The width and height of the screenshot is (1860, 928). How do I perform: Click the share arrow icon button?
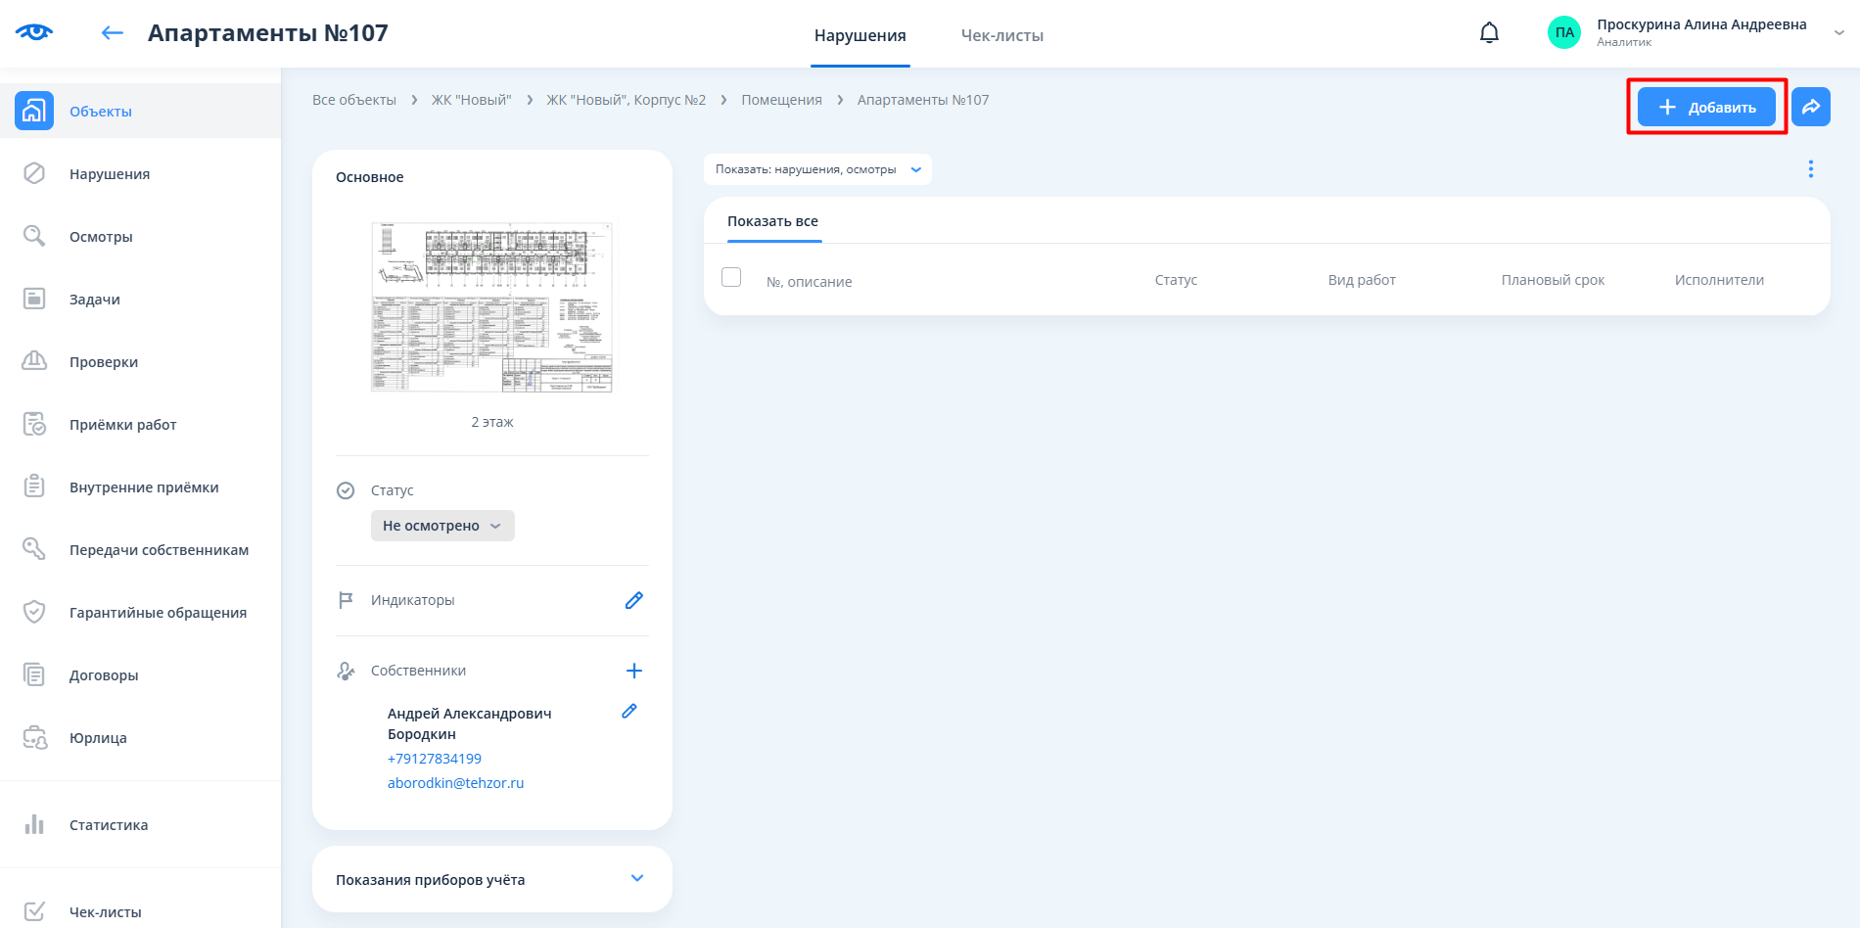click(1810, 107)
